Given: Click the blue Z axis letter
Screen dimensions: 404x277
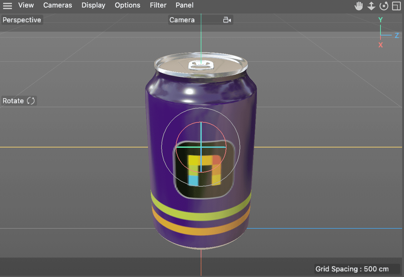Looking at the screenshot, I should 397,35.
